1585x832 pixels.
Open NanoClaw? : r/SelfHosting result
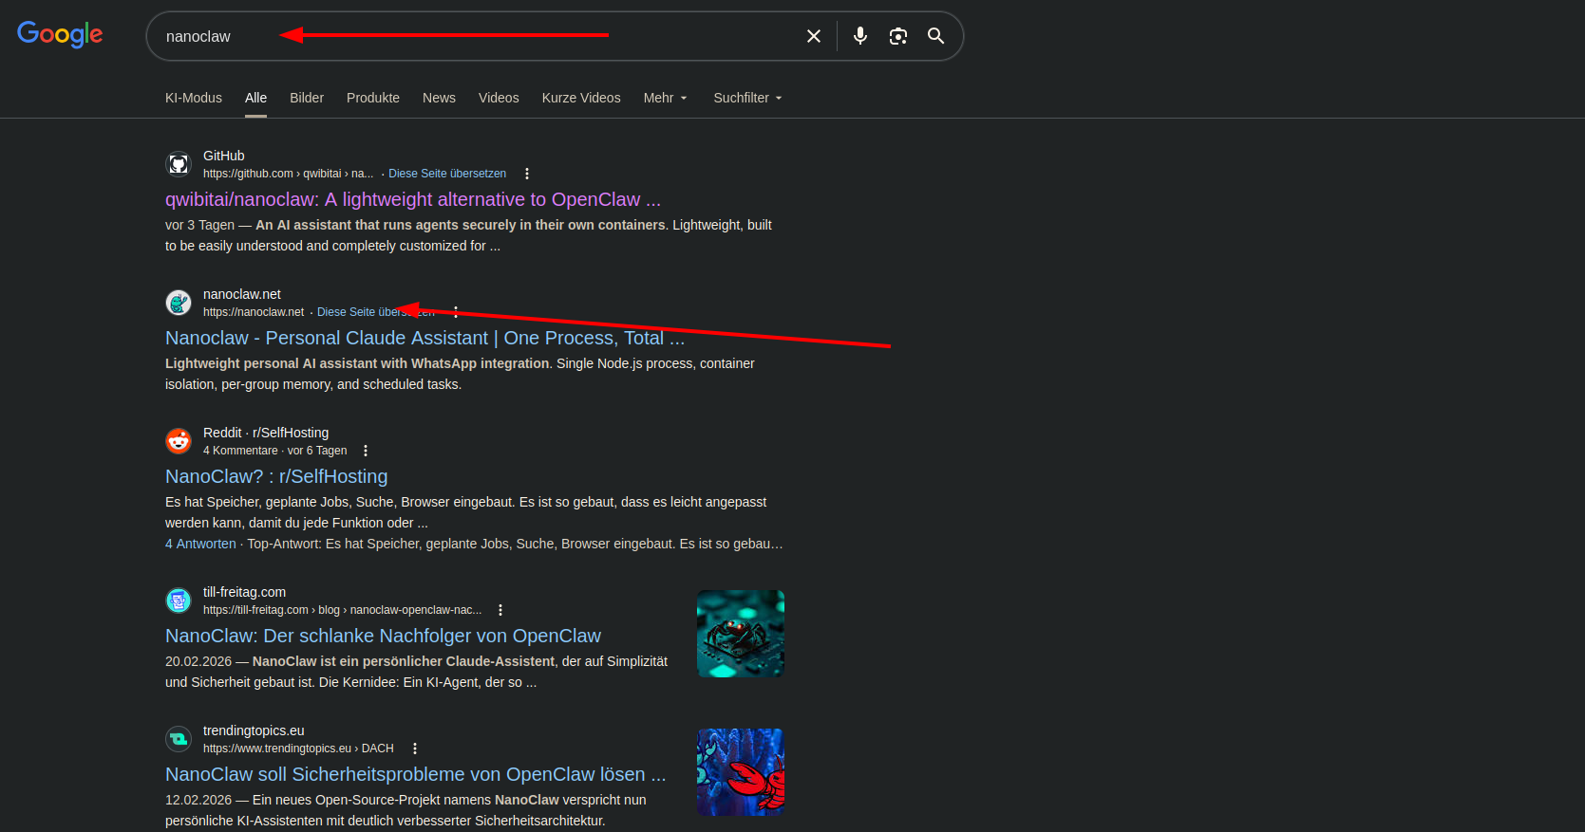point(276,476)
